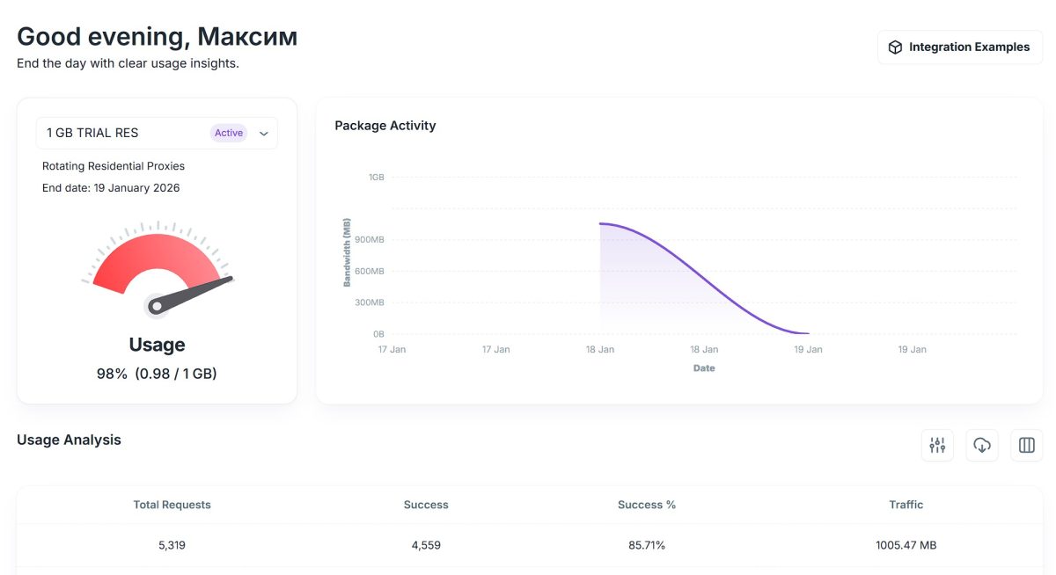Click the Active status badge
This screenshot has width=1056, height=575.
pyautogui.click(x=229, y=133)
